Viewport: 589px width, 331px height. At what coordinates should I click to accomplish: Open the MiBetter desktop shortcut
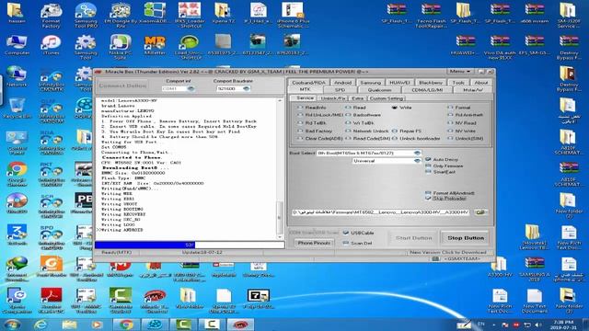pos(155,45)
